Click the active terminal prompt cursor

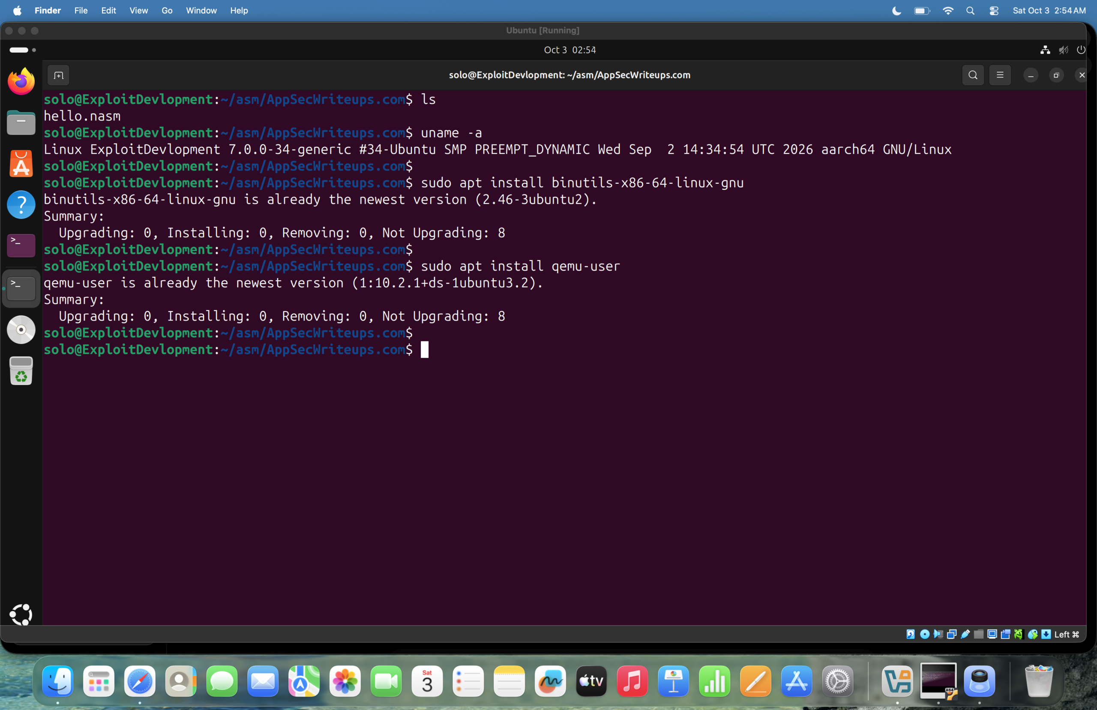425,350
